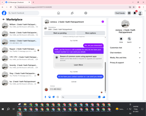The width and height of the screenshot is (146, 116).
Task: Open Task View on the taskbar
Action: (x=14, y=109)
